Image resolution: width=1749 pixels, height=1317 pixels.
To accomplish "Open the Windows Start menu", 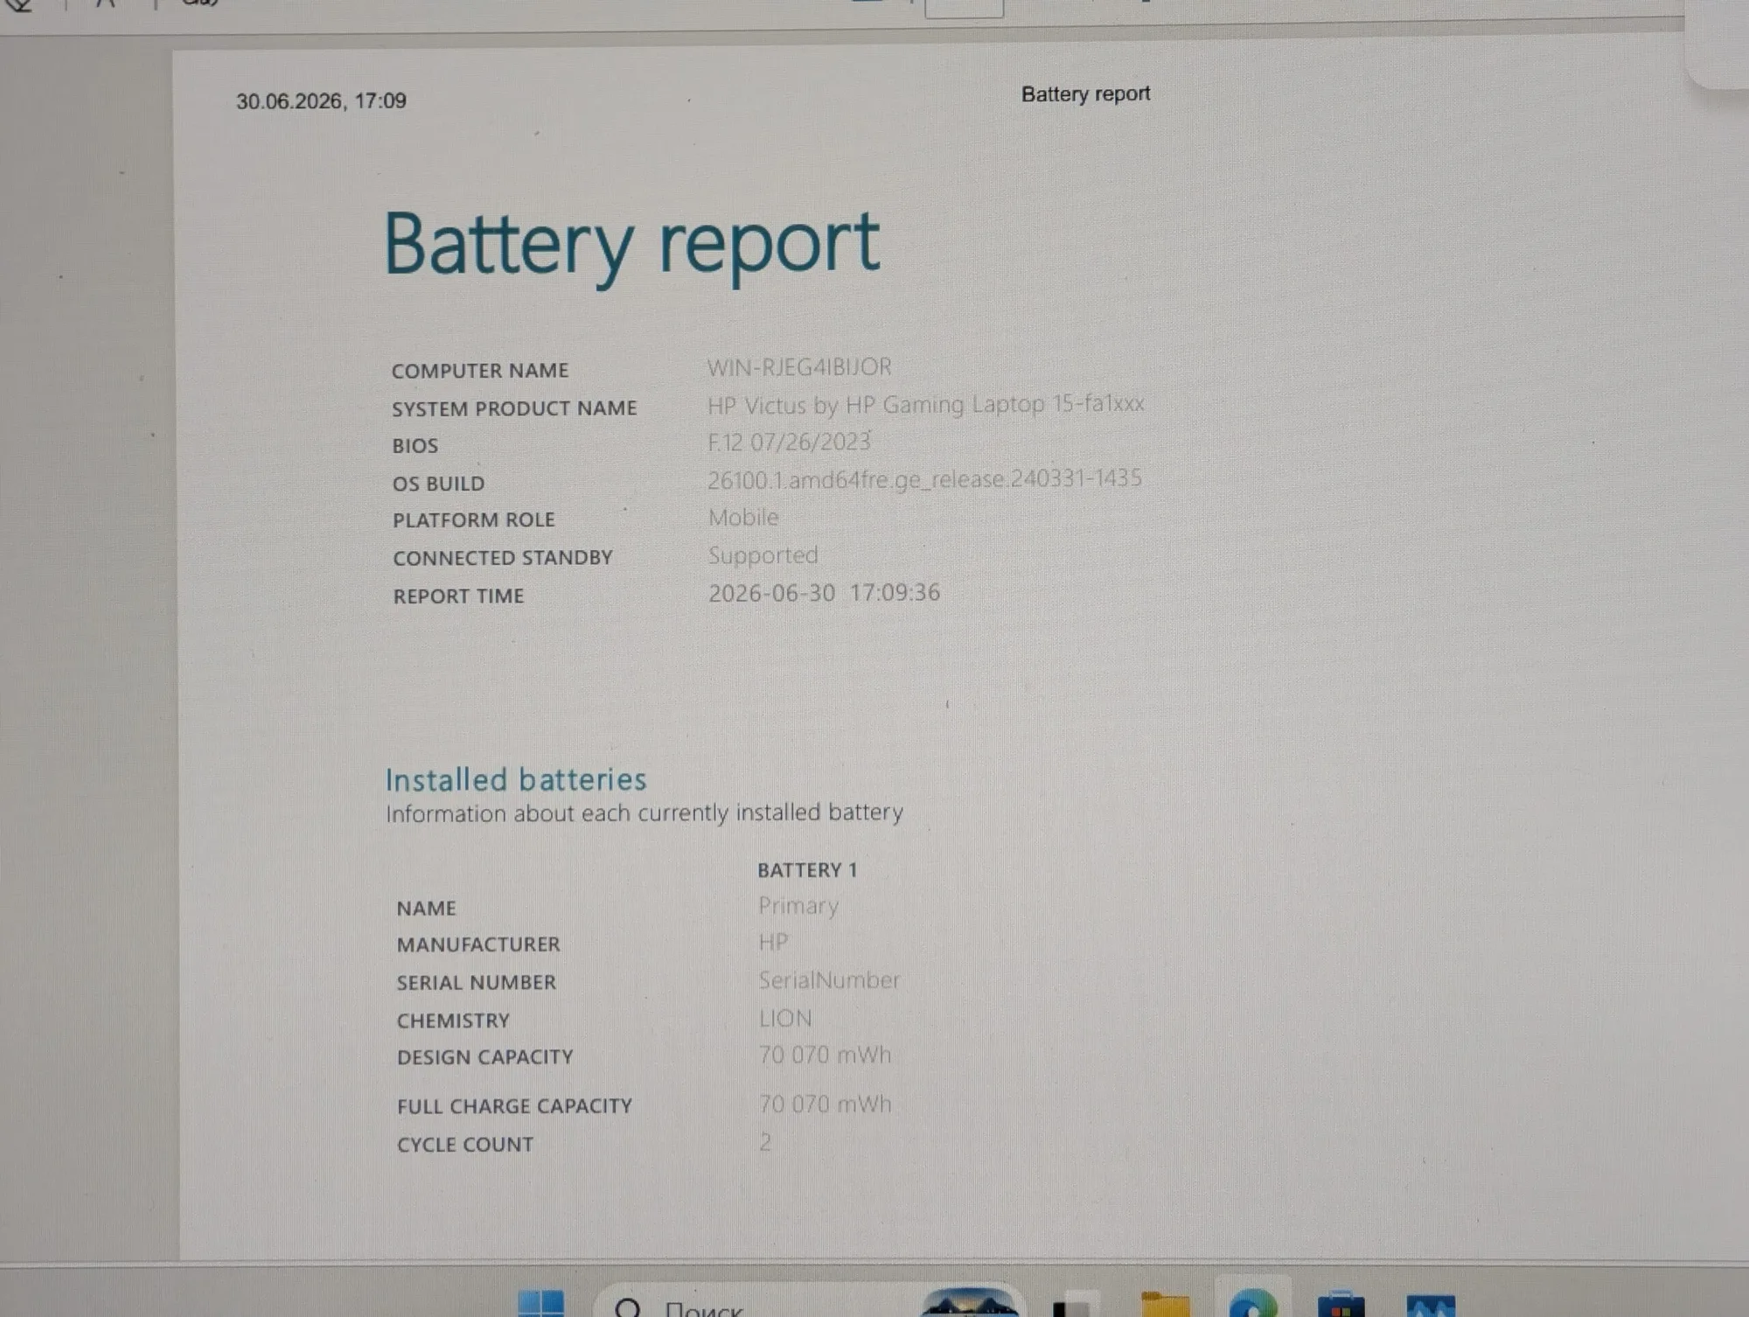I will click(x=541, y=1304).
